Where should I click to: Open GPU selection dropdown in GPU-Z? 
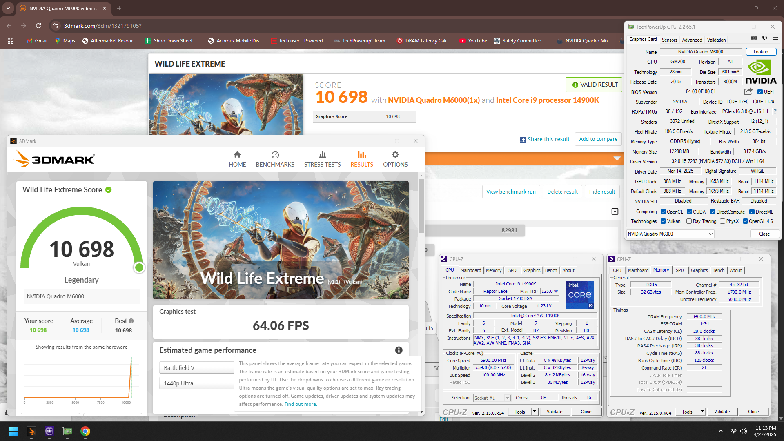click(670, 234)
